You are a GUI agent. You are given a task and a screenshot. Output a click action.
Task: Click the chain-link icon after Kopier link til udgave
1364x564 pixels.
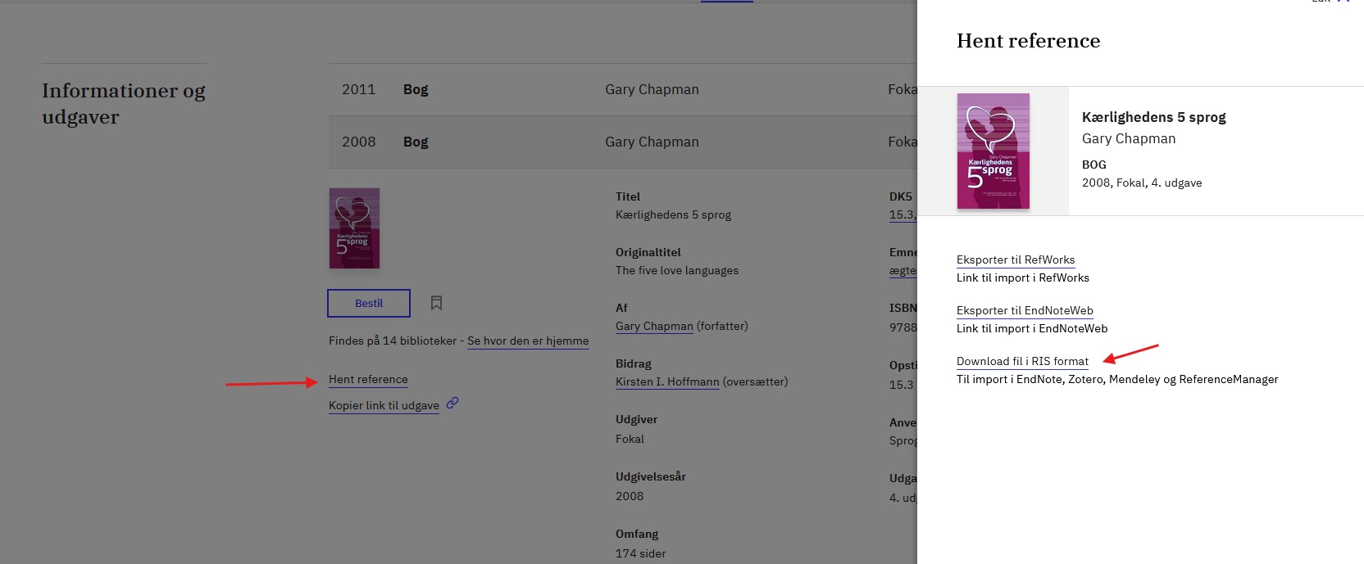pyautogui.click(x=452, y=403)
